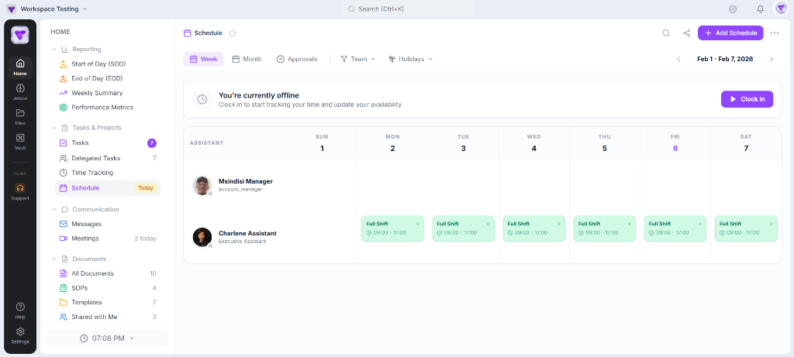Click the Clock In button
This screenshot has height=357, width=794.
click(x=747, y=99)
